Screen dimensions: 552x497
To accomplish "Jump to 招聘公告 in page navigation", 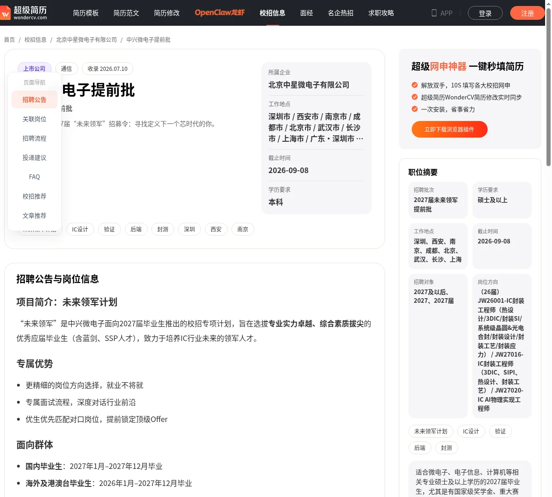I will 34,99.
